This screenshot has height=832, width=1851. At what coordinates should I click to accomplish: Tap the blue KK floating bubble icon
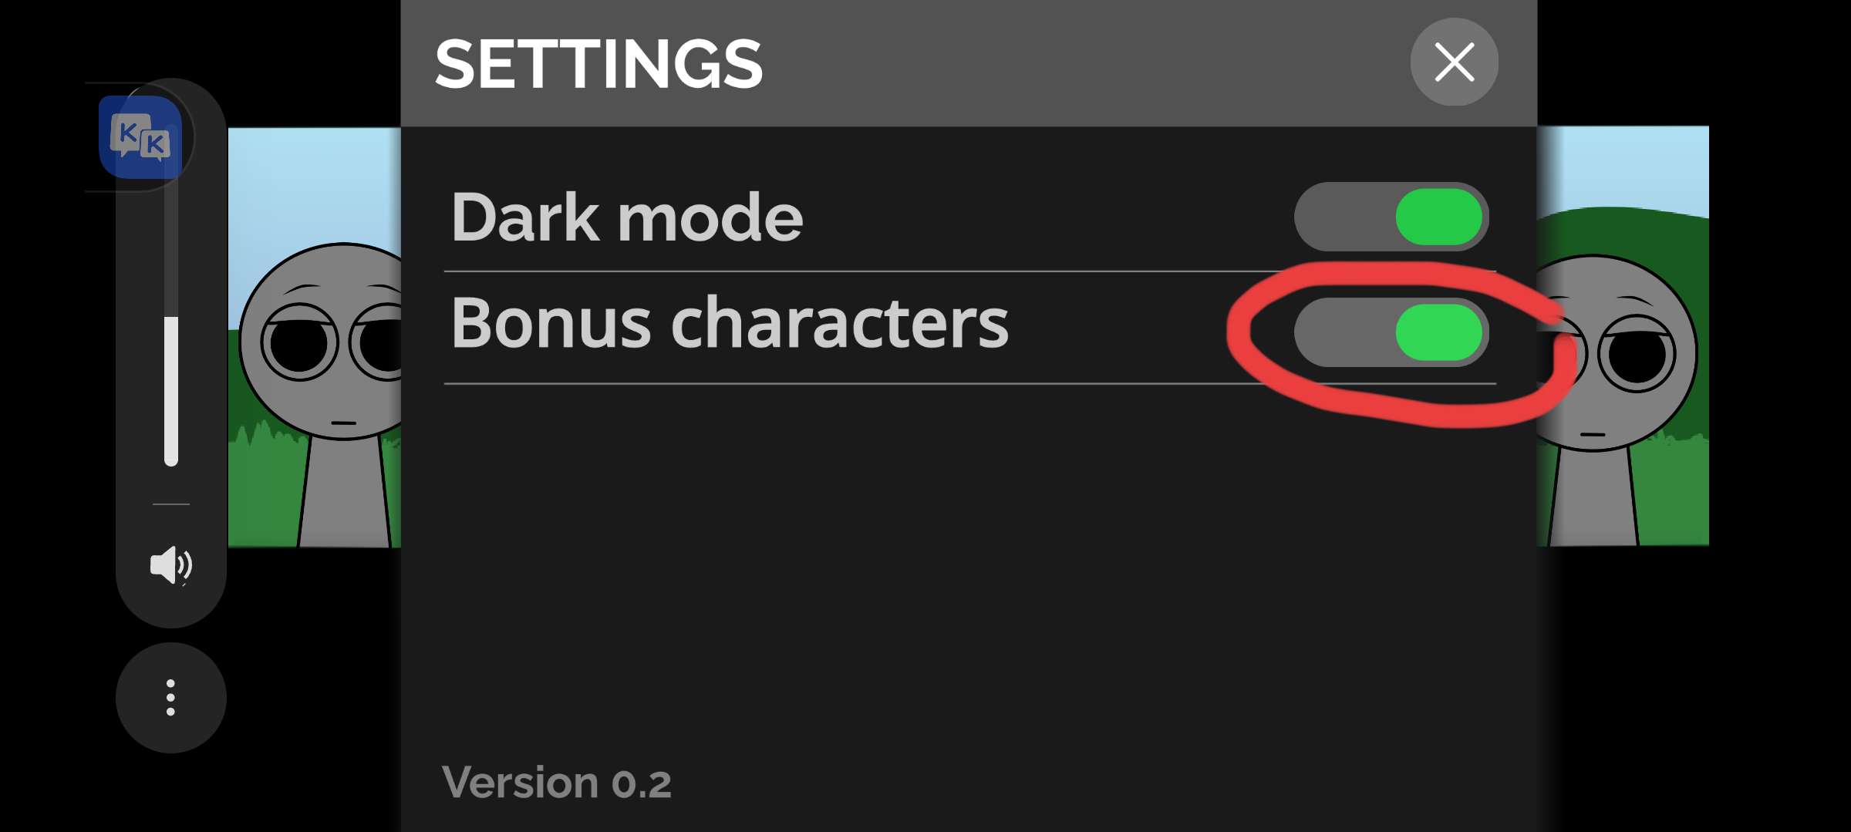[x=140, y=138]
